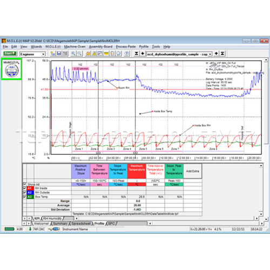The image size is (270, 270).
Task: Switch to the Spreadsheet tab
Action: [x=81, y=224]
